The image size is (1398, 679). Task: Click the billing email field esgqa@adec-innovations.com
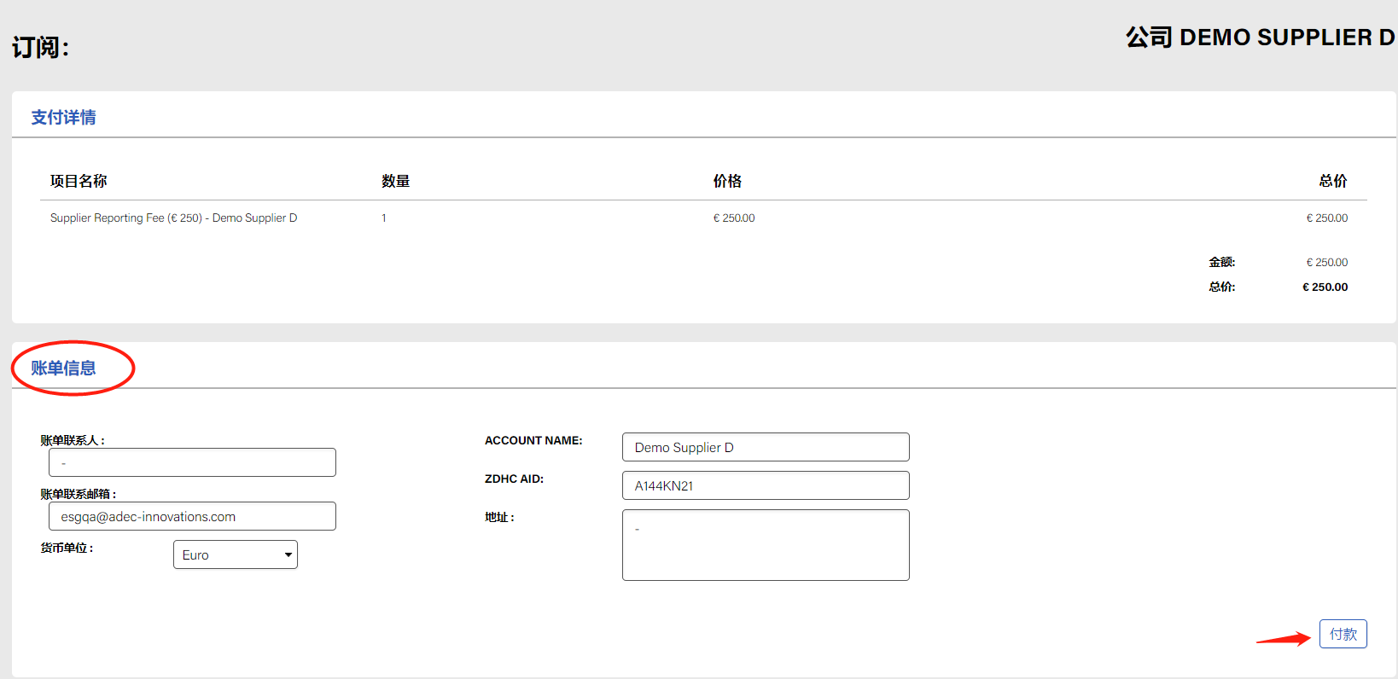click(x=192, y=516)
